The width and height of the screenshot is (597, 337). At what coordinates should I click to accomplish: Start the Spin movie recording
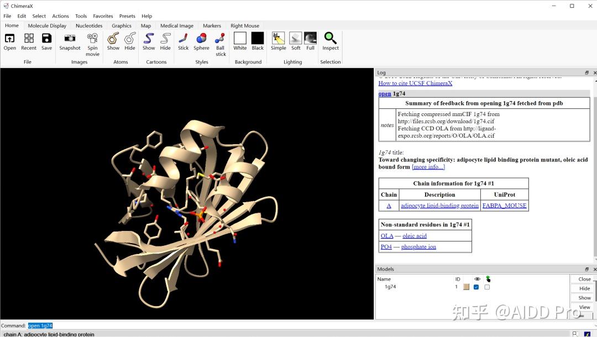tap(92, 39)
